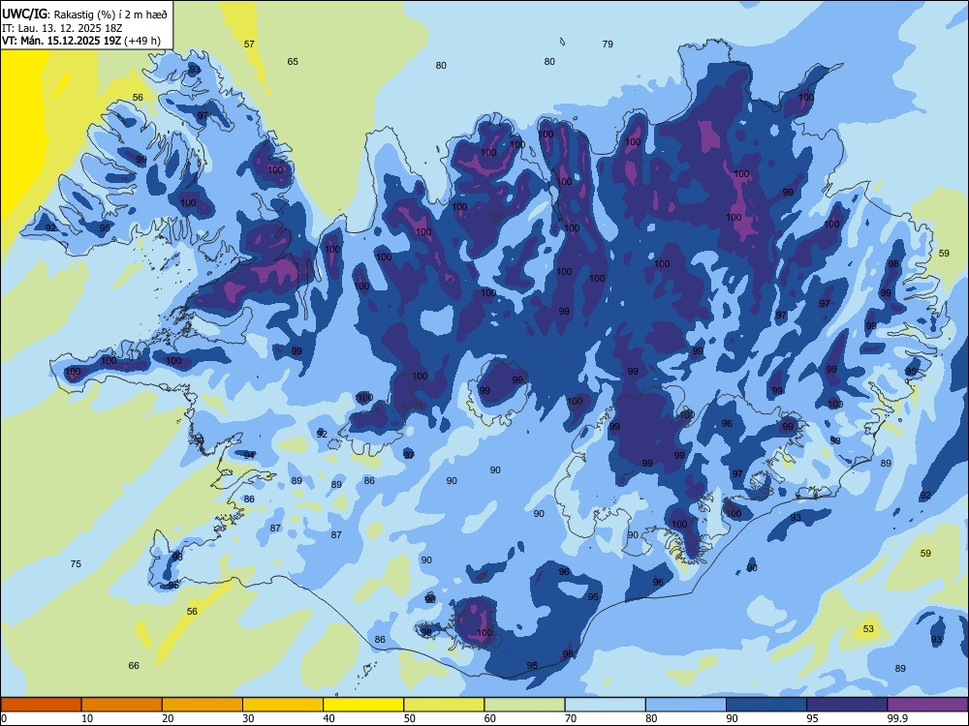The image size is (969, 726).
Task: Click the "VT: Mán. 15.12.2025 19Z" line
Action: [x=62, y=41]
